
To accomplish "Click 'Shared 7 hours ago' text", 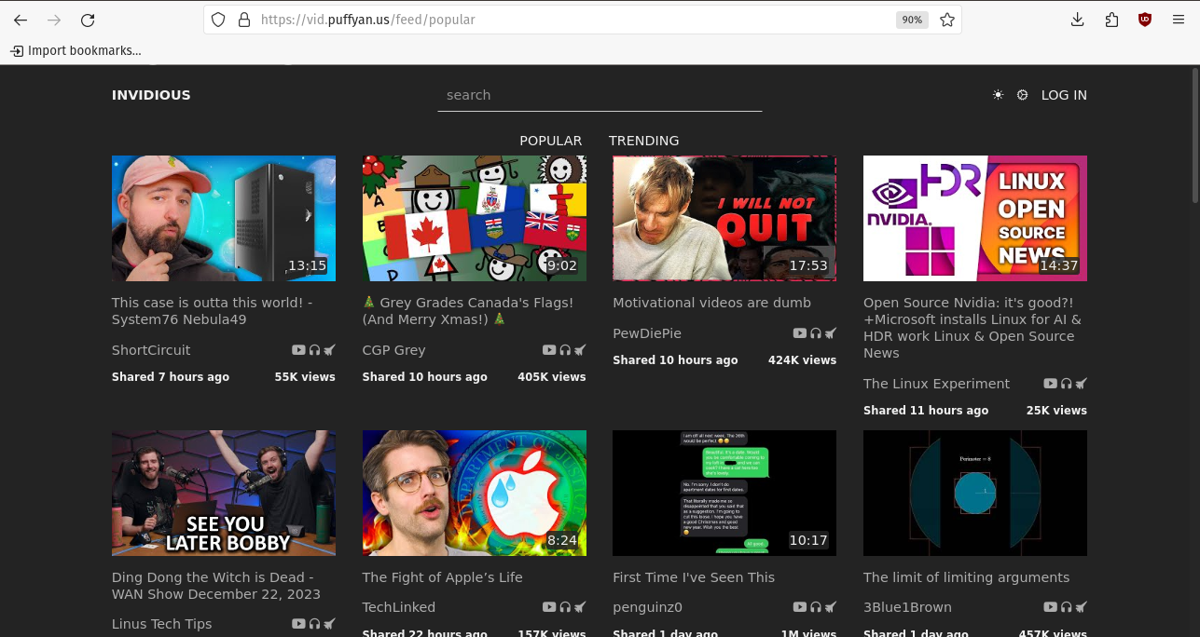I will [171, 377].
